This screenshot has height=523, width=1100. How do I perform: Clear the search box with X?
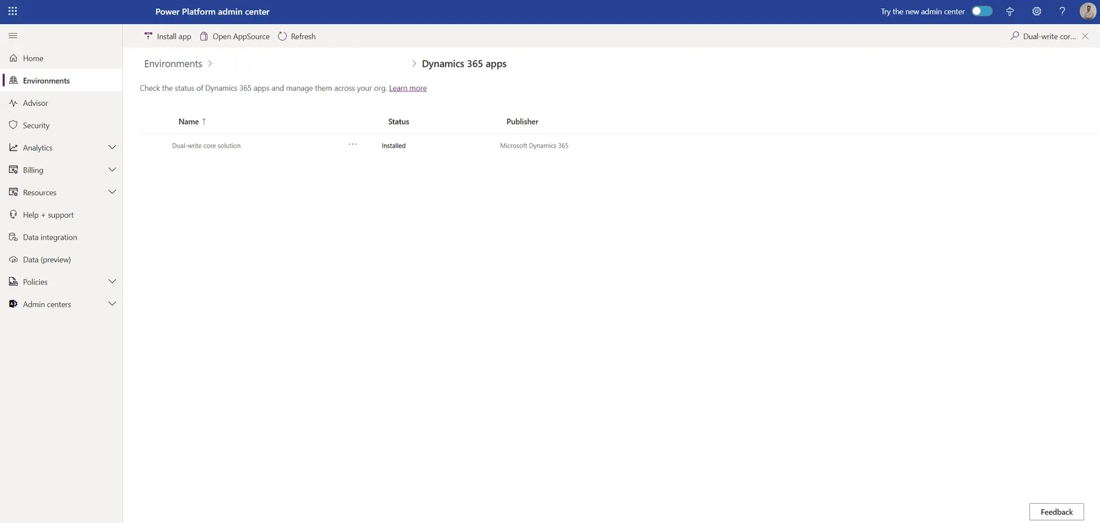tap(1085, 36)
